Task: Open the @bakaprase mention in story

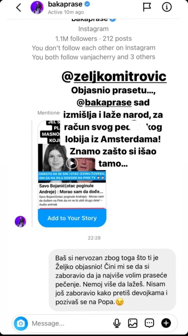Action: tap(104, 103)
